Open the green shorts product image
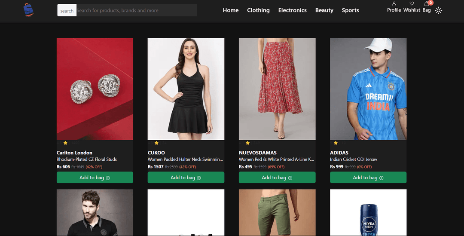 (277, 213)
